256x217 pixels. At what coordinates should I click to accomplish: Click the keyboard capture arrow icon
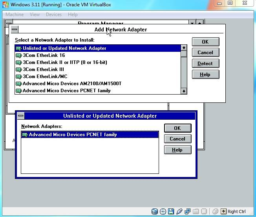[223, 212]
